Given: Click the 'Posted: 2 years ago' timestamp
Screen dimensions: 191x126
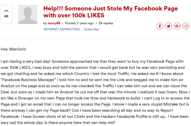Looking at the screenshot, I should (x=79, y=23).
